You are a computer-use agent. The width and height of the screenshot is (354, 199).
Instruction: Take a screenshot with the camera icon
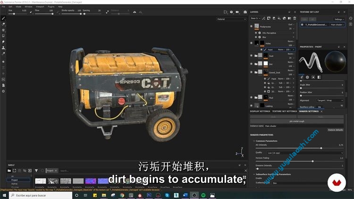click(x=245, y=12)
